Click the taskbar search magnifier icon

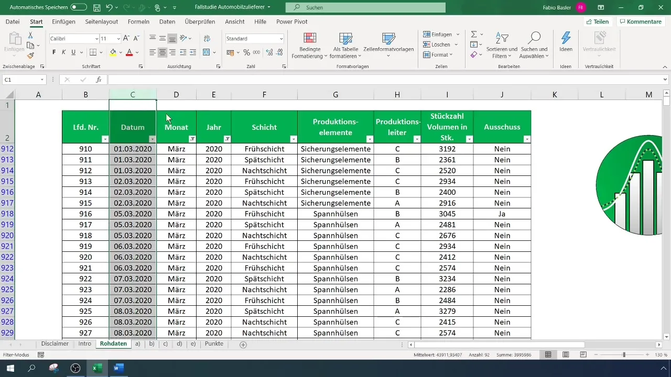pyautogui.click(x=31, y=368)
